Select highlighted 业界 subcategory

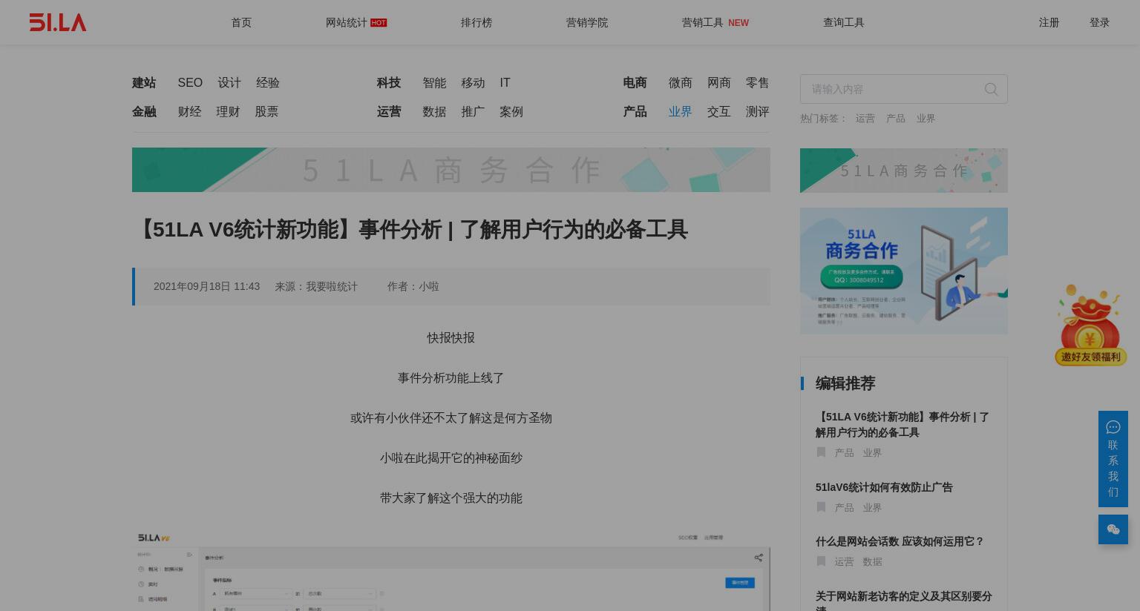tap(681, 112)
